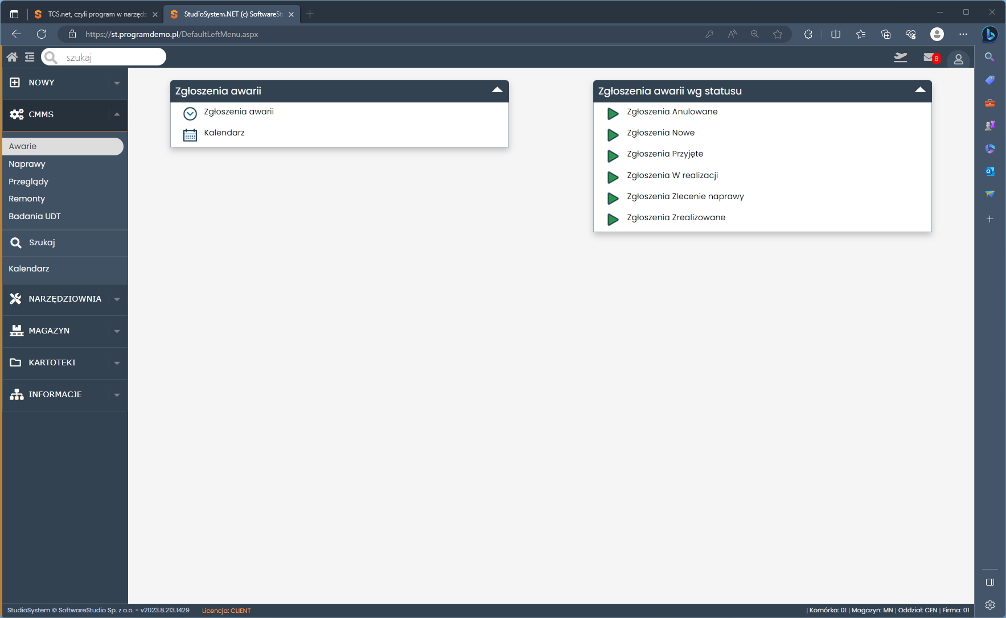The width and height of the screenshot is (1006, 618).
Task: Collapse the CMMS section arrow
Action: (117, 114)
